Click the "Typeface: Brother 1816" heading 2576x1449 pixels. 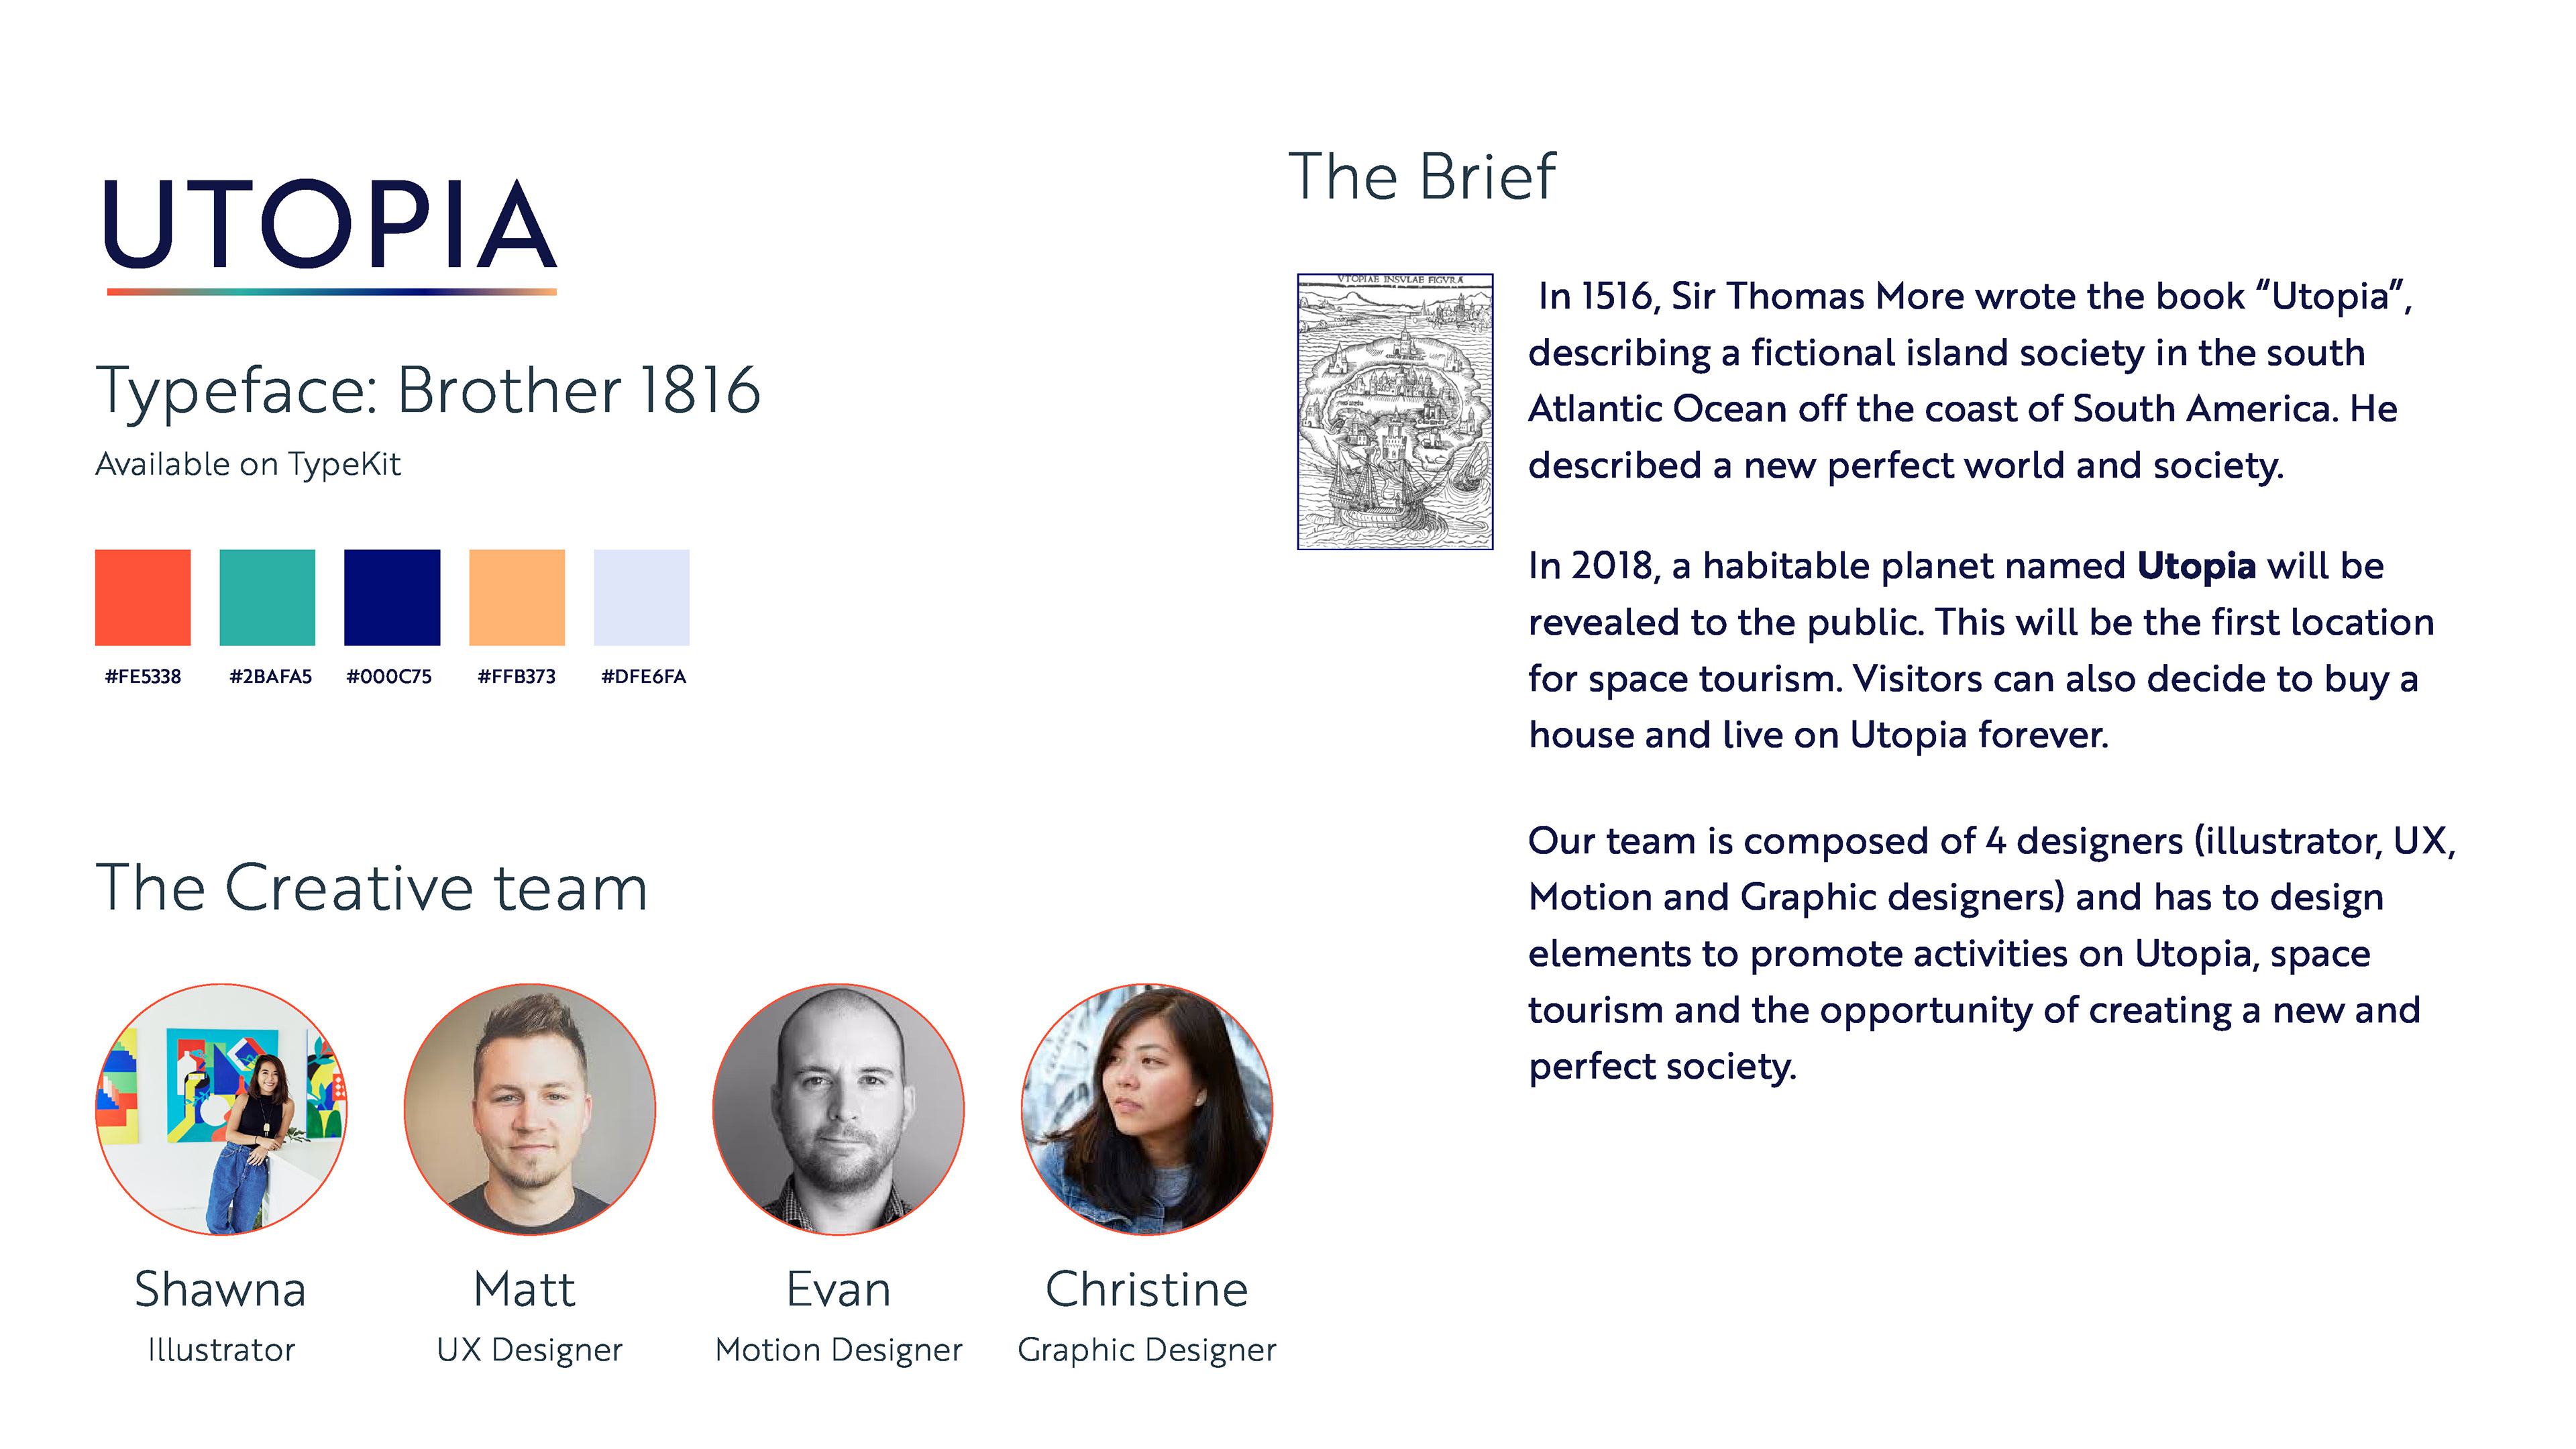click(428, 390)
